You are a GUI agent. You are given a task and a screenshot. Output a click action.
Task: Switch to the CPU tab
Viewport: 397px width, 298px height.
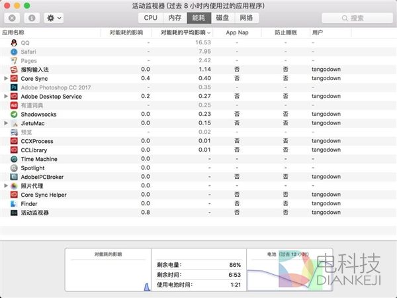click(x=150, y=18)
